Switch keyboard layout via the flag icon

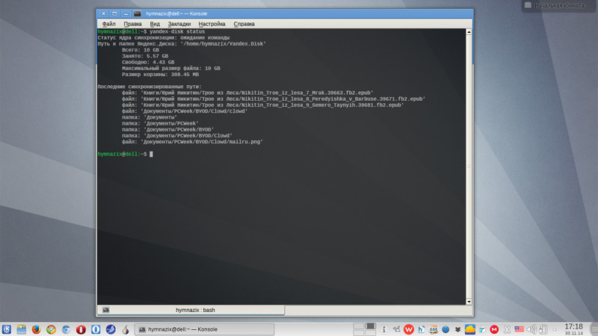(x=519, y=329)
